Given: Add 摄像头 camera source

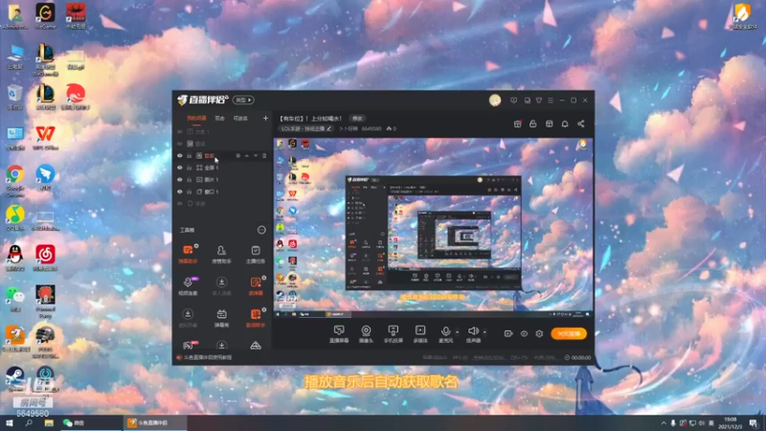Looking at the screenshot, I should (x=366, y=333).
